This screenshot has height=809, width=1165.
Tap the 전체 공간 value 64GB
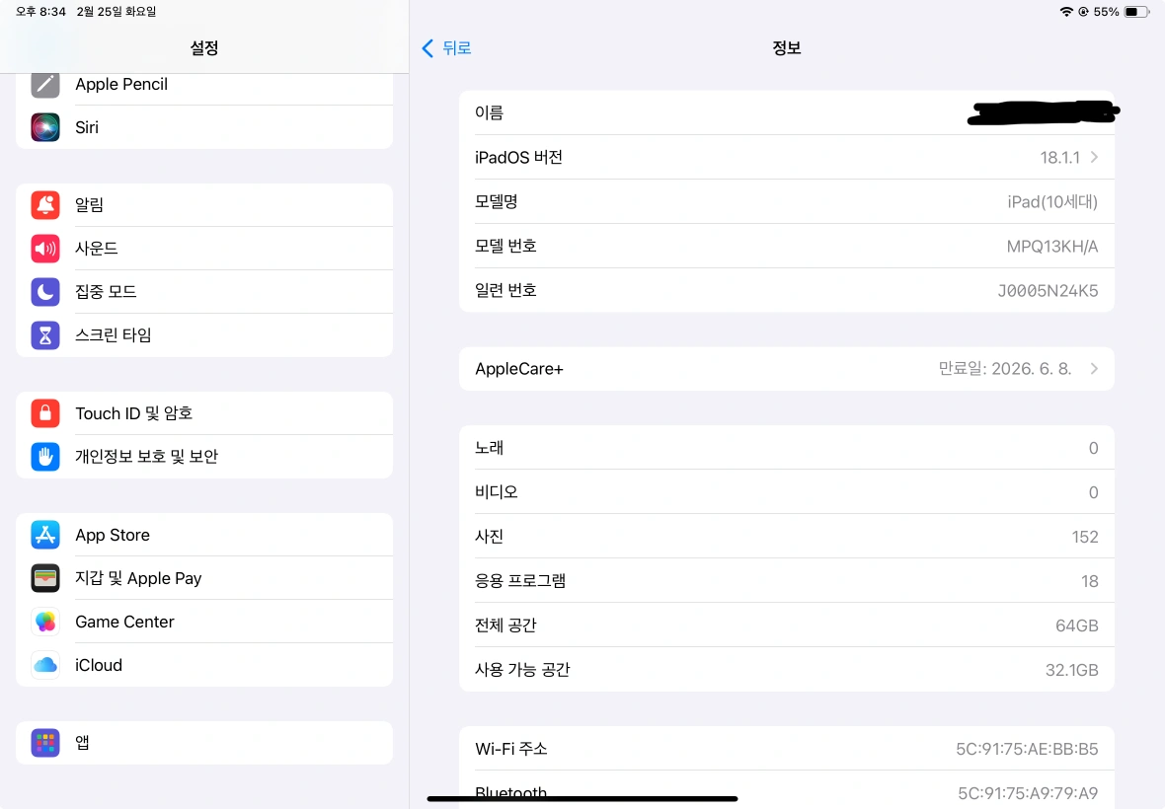pos(1076,625)
